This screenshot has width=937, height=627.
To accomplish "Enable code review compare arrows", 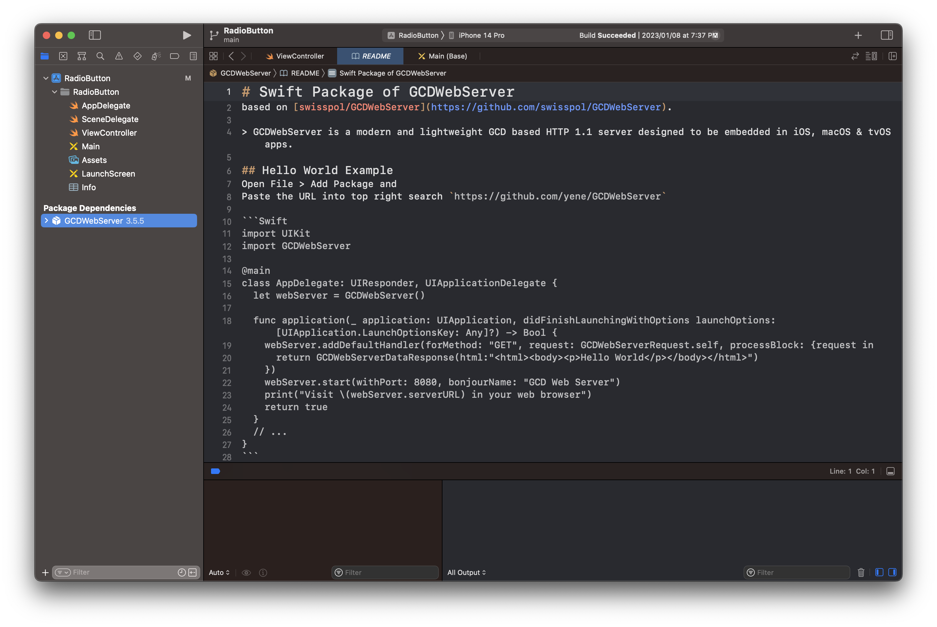I will tap(855, 56).
